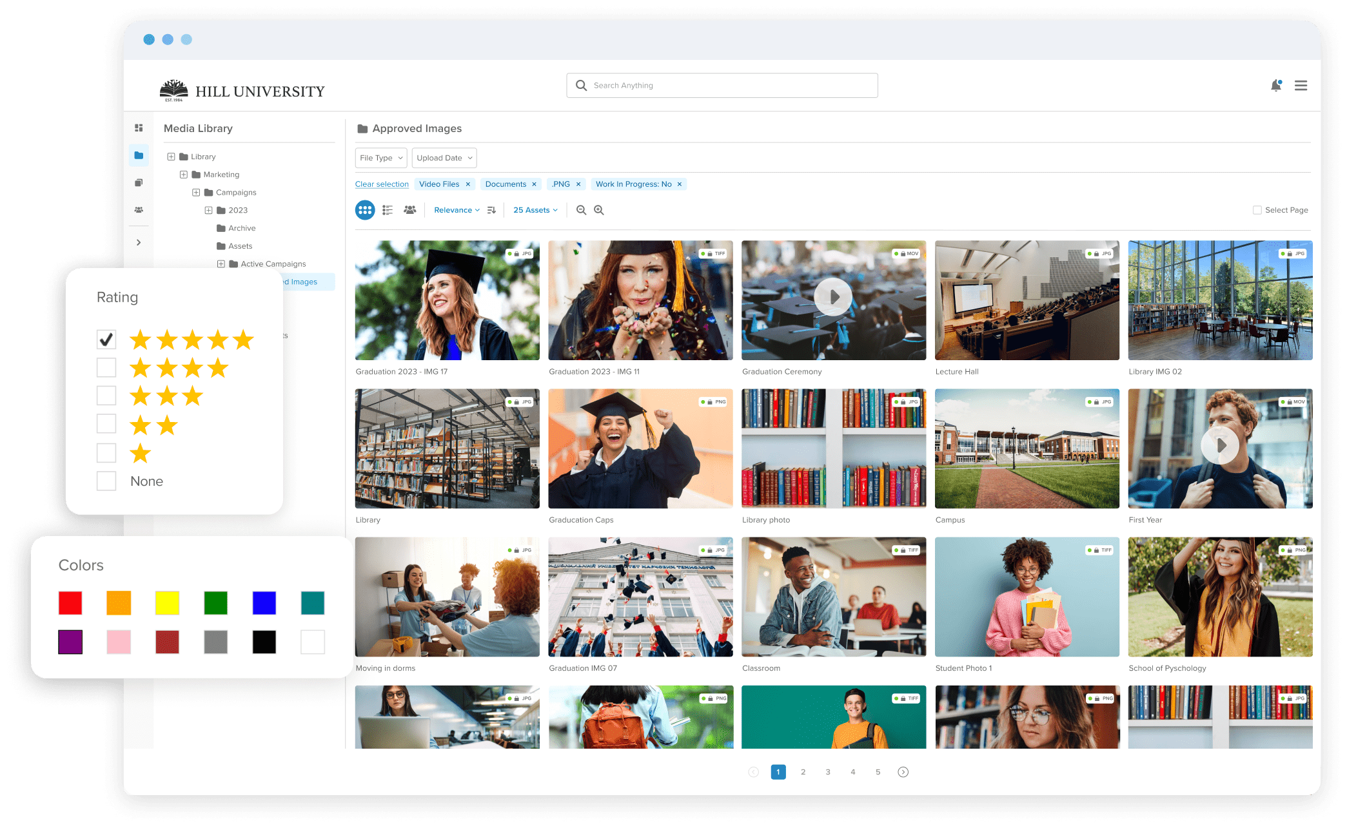Switch to list view
The width and height of the screenshot is (1347, 826).
click(x=388, y=210)
